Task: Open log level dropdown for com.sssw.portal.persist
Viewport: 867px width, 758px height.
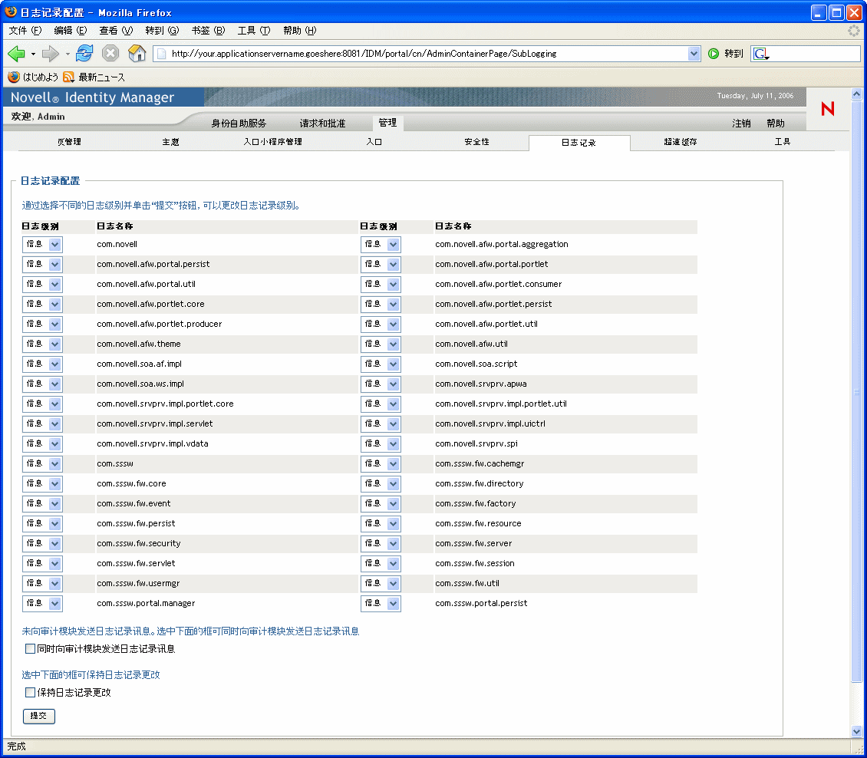Action: (381, 603)
